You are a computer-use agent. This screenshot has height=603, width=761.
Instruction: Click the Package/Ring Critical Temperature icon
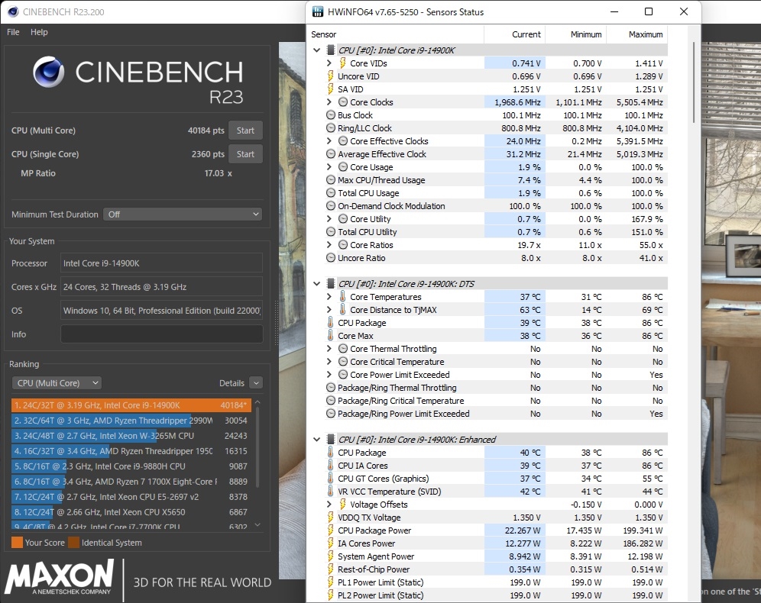coord(331,401)
